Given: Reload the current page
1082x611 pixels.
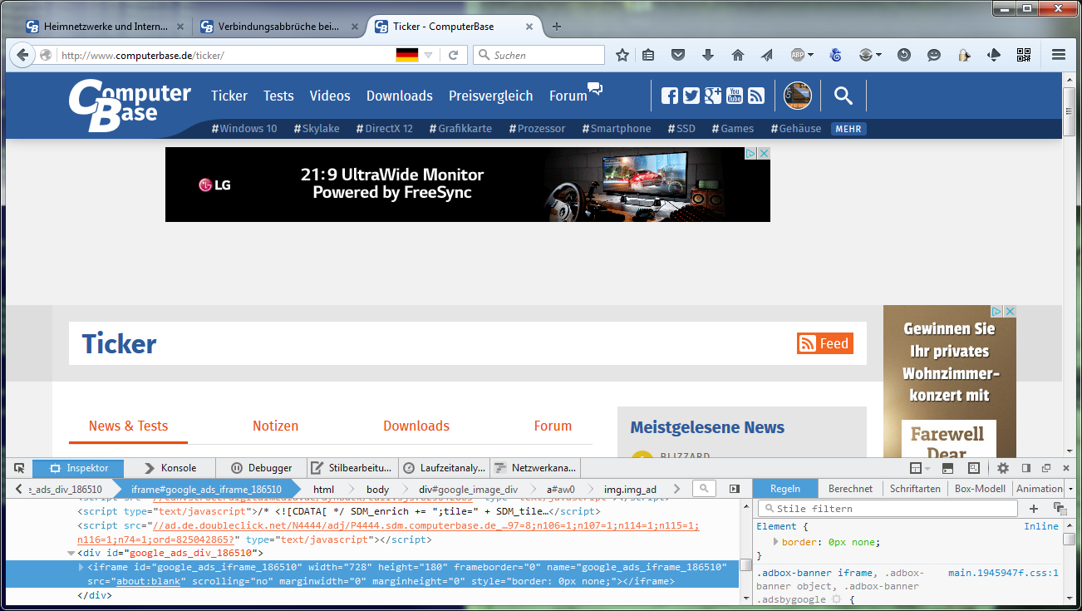Looking at the screenshot, I should click(x=453, y=55).
